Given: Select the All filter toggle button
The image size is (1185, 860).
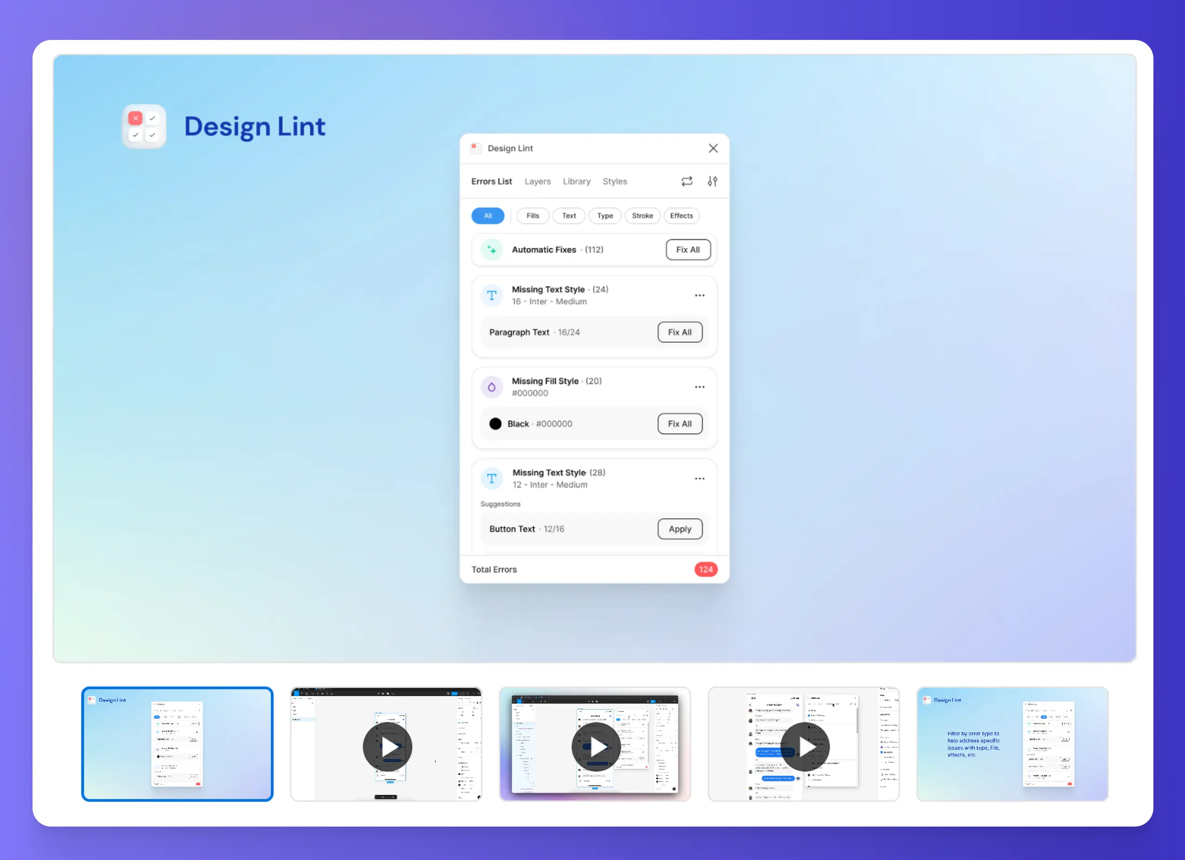Looking at the screenshot, I should point(487,215).
